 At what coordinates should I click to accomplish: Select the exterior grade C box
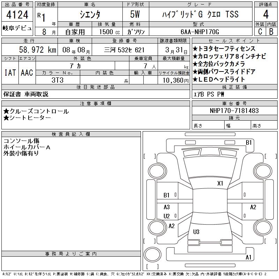point(260,31)
